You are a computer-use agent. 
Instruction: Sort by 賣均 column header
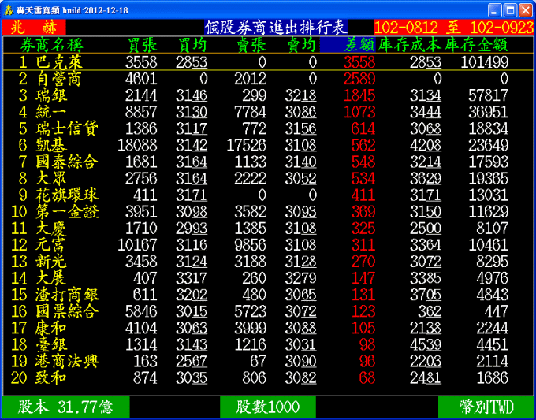tap(301, 45)
